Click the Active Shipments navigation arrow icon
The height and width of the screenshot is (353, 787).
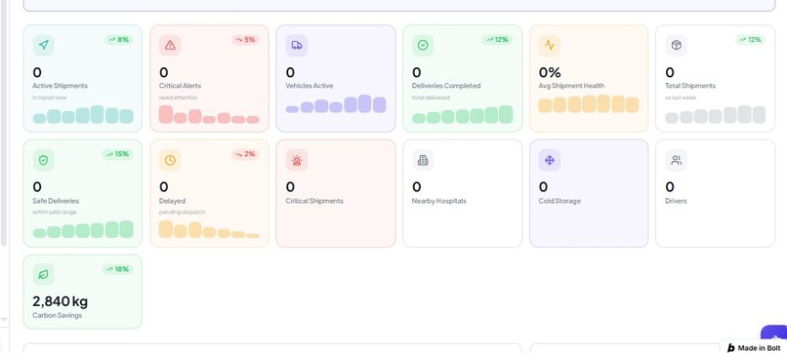click(44, 45)
